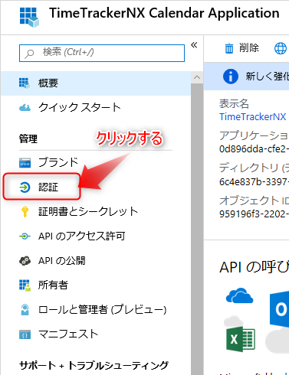Open the TimeTrackerNX display name link
This screenshot has width=289, height=375.
pyautogui.click(x=252, y=117)
